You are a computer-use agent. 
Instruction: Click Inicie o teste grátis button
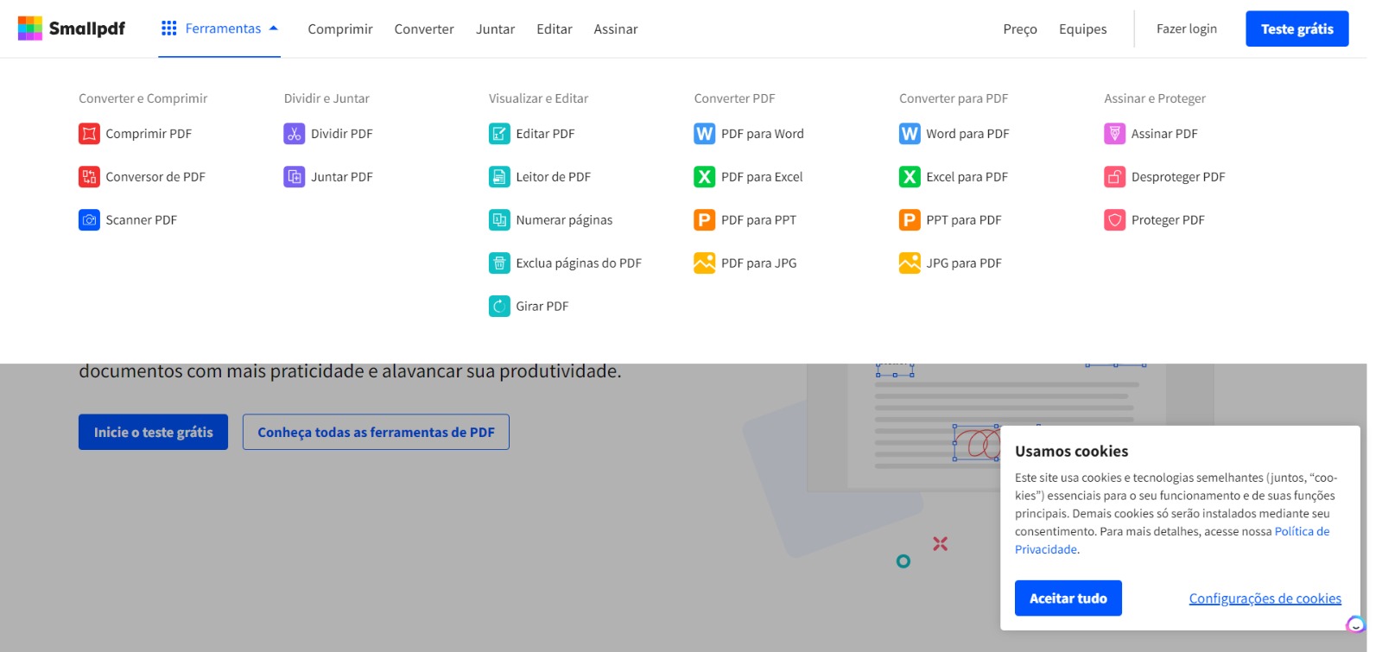pyautogui.click(x=153, y=432)
